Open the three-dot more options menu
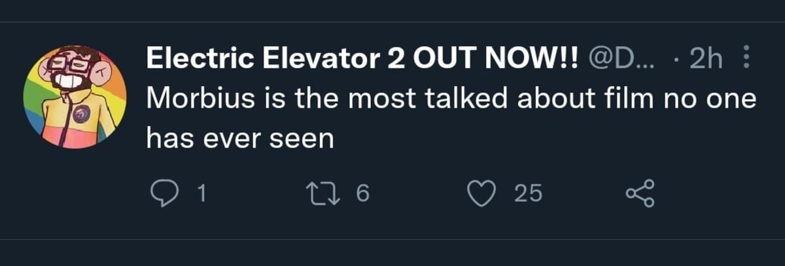785x266 pixels. 747,61
